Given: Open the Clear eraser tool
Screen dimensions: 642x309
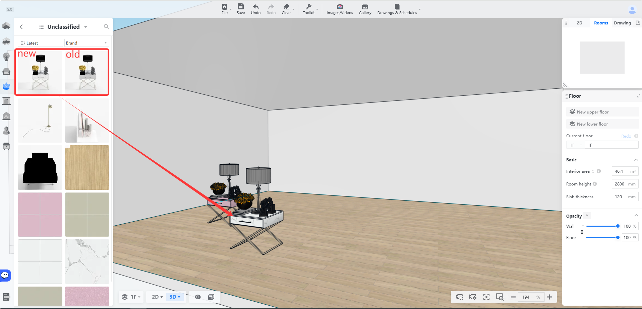Looking at the screenshot, I should point(286,9).
